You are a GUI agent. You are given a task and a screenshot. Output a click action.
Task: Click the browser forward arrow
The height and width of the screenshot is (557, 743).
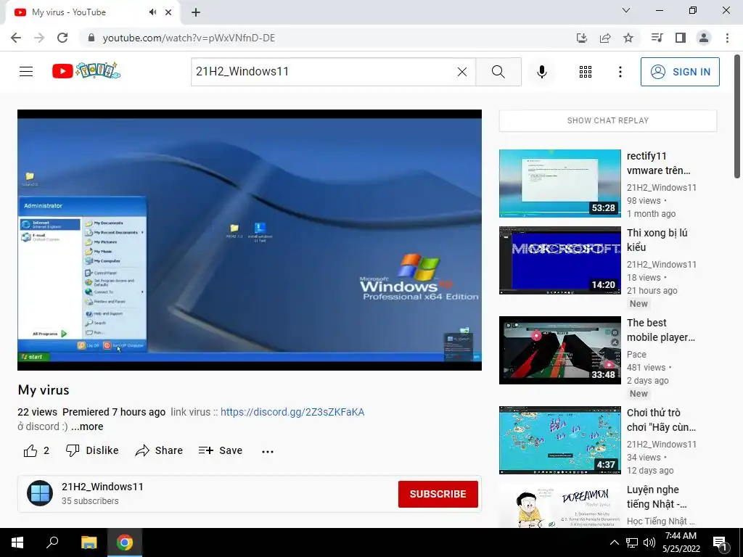(x=39, y=38)
